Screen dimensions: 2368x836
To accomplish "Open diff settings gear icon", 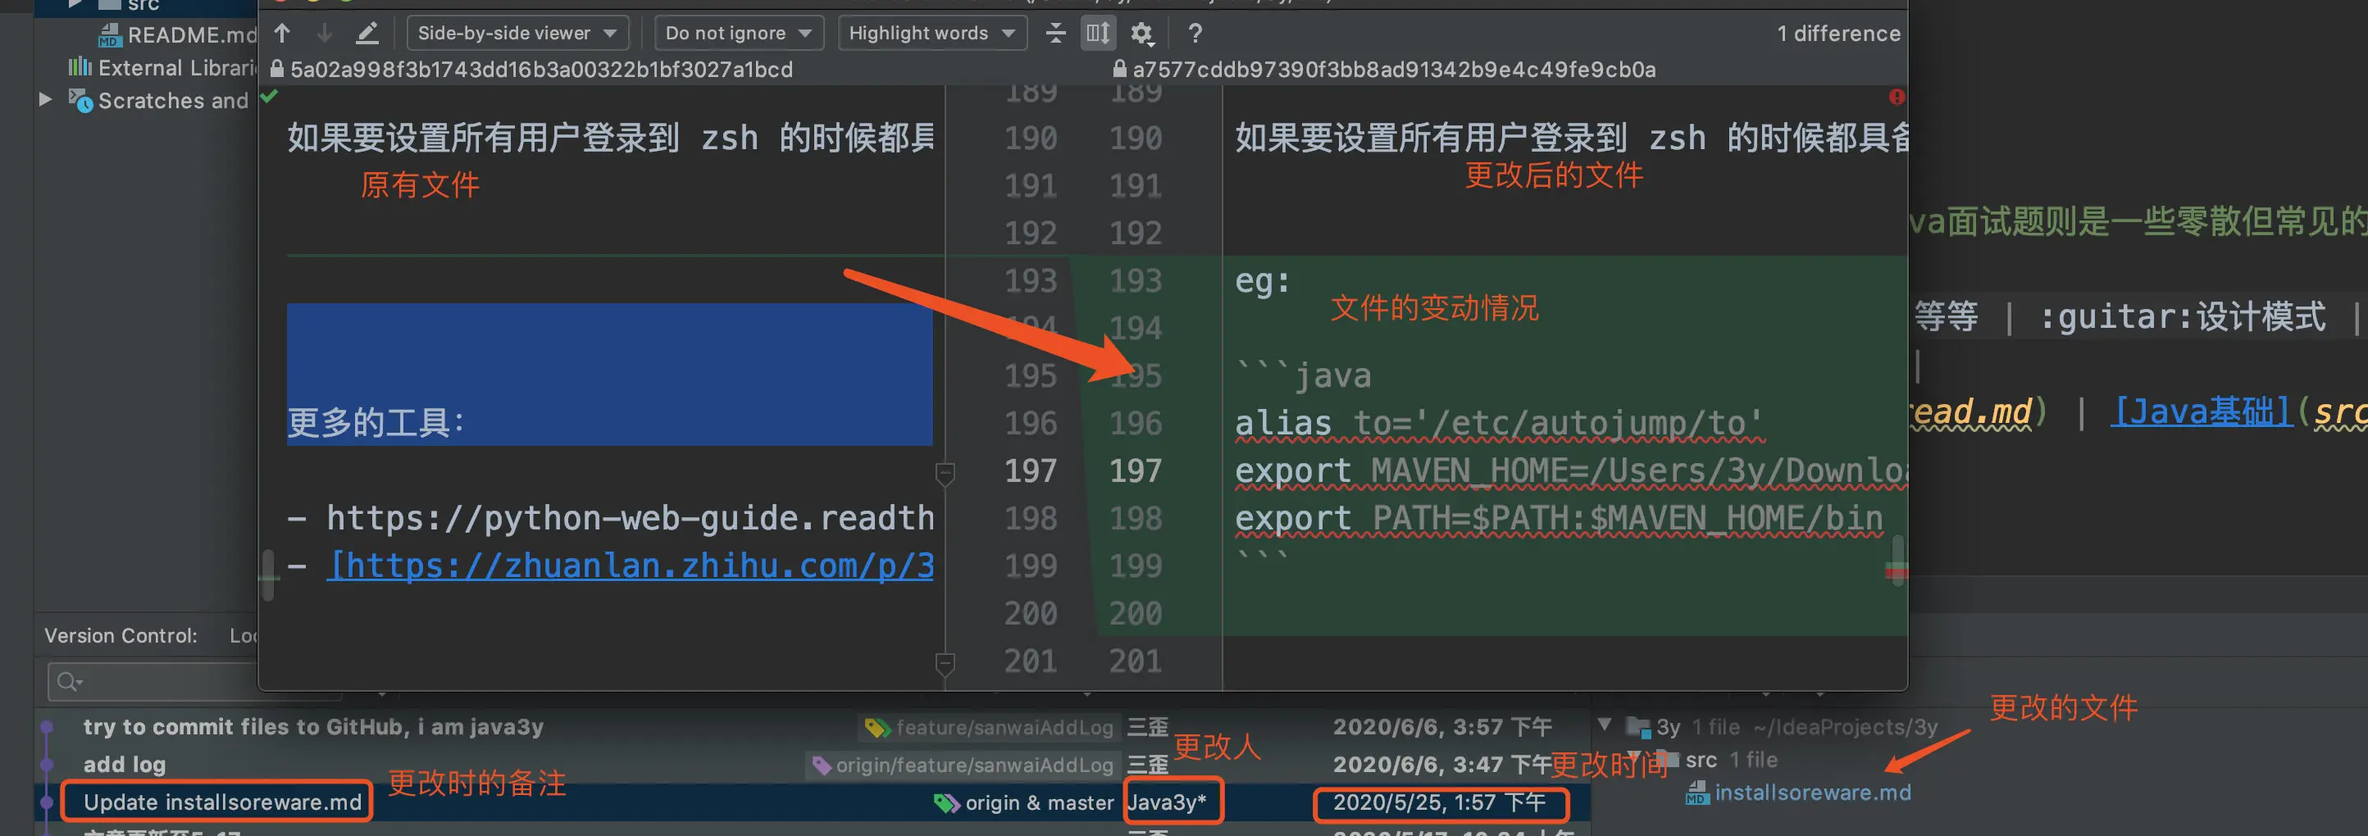I will 1141,33.
